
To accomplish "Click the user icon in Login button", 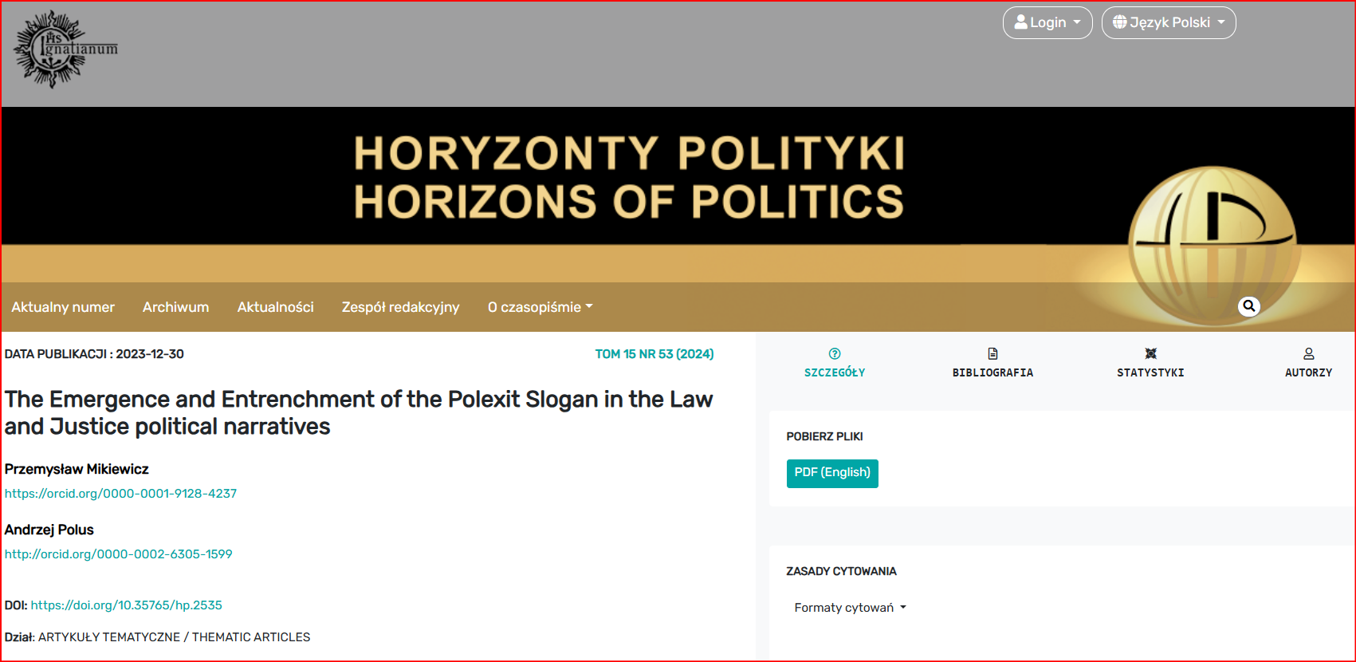I will (x=1020, y=22).
